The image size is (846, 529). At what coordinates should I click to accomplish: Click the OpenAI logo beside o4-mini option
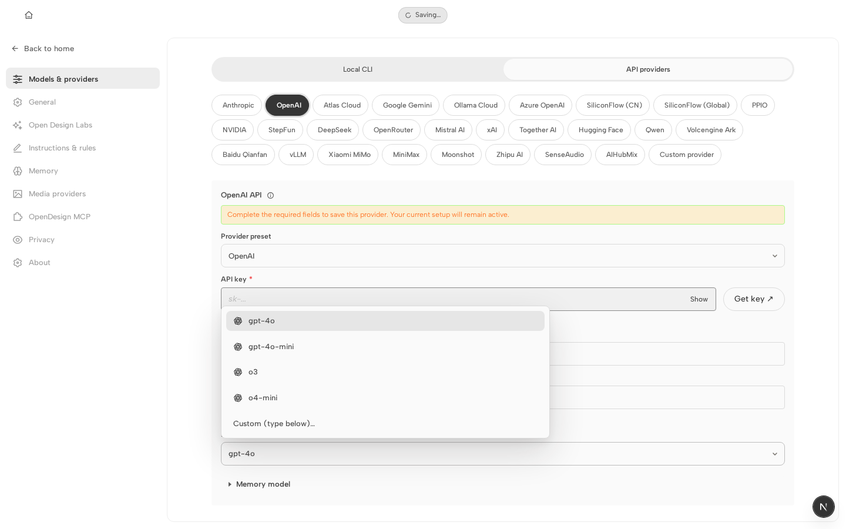[238, 398]
